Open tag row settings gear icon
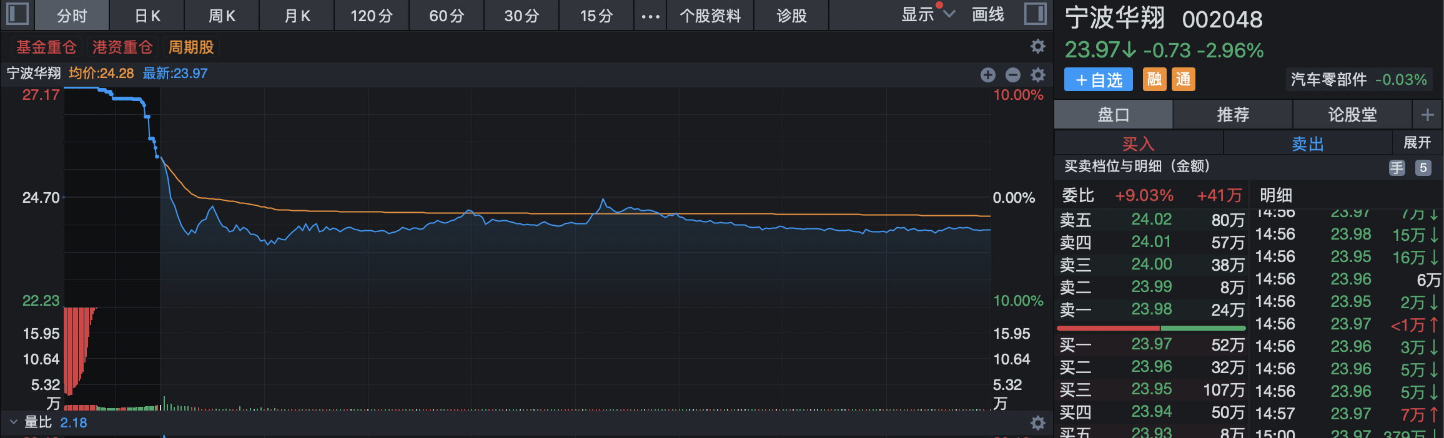This screenshot has width=1444, height=438. tap(1037, 46)
